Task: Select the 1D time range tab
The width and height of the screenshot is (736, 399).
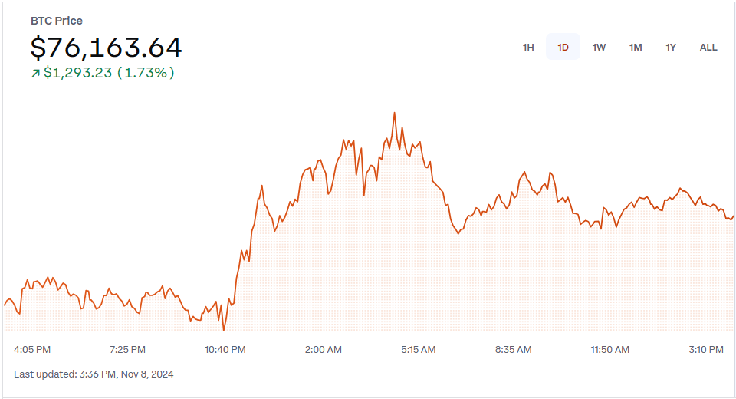Action: [563, 48]
